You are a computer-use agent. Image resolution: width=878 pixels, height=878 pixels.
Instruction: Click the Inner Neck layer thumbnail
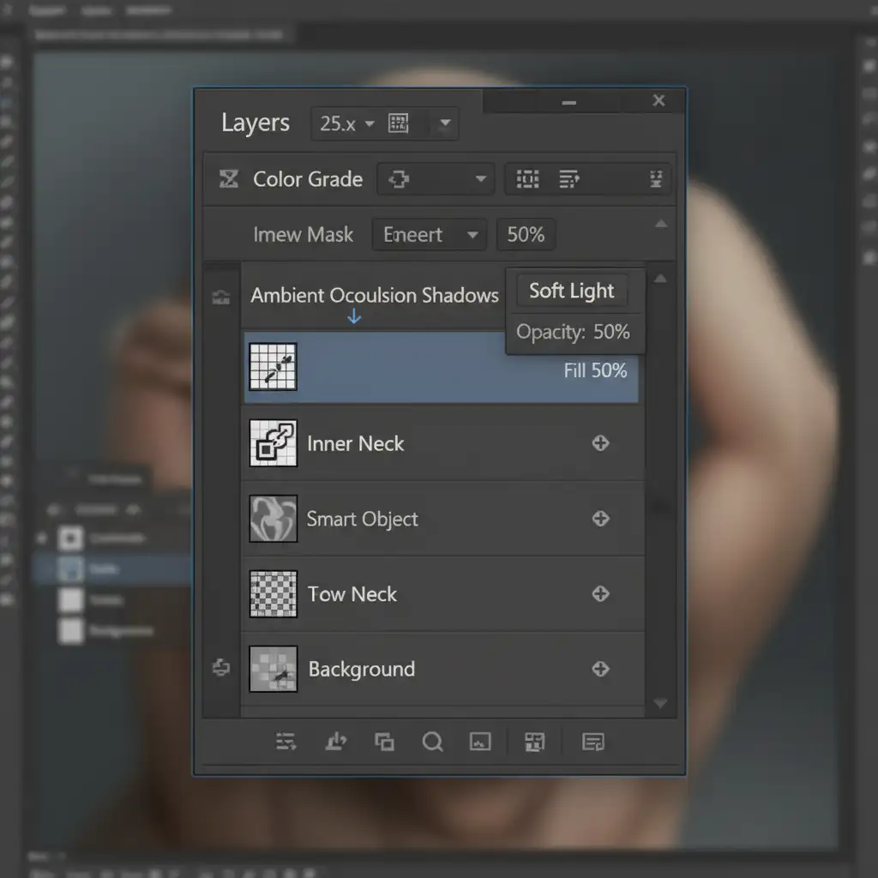[273, 443]
